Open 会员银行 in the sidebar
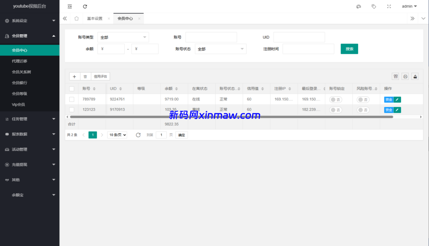429x246 pixels. click(30, 83)
